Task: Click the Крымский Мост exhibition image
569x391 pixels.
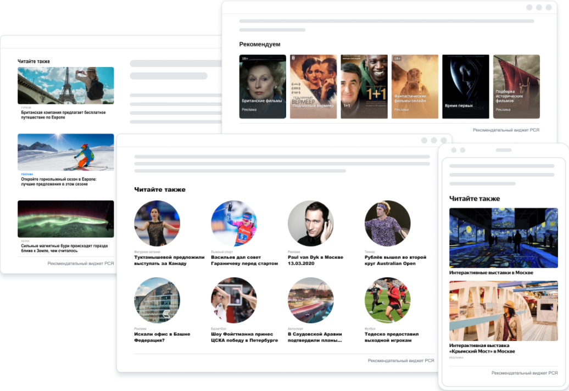Action: coord(503,311)
